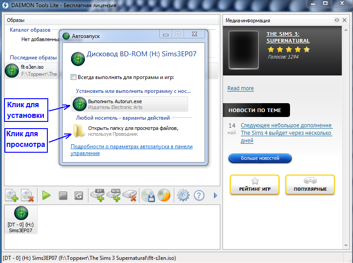Run 'Выполнить Autorun.exe' option

(130, 104)
